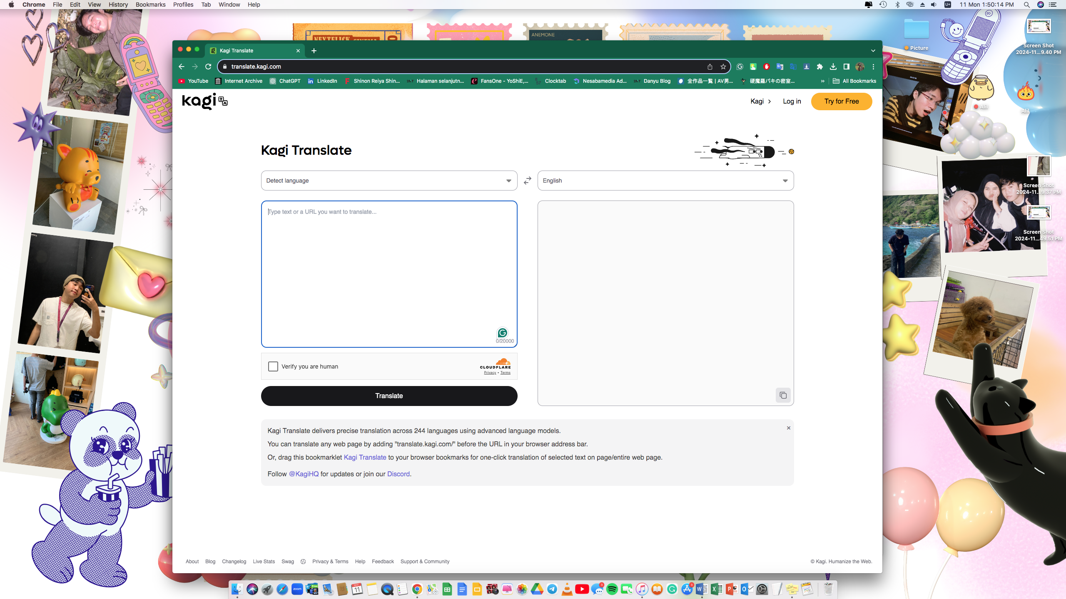Screen dimensions: 1066x599
Task: Reload the translate.kagi.com page
Action: pyautogui.click(x=208, y=67)
